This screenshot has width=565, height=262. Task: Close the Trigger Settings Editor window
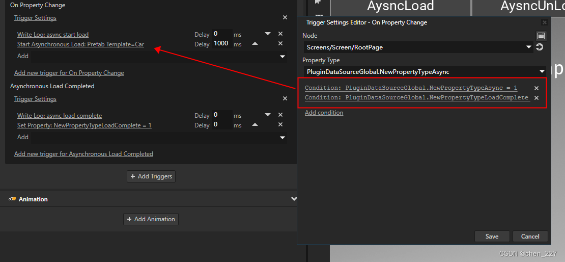coord(544,22)
